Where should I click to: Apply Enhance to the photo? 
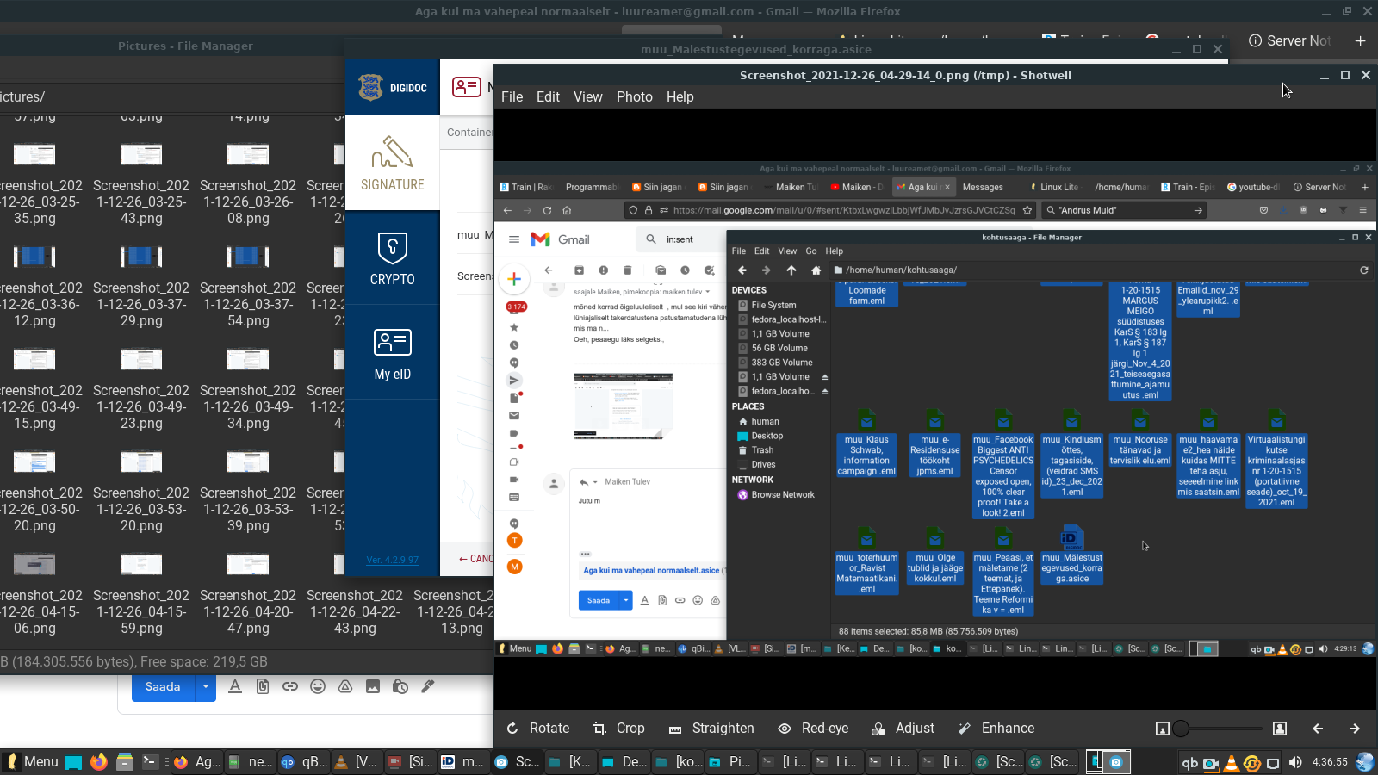click(996, 728)
